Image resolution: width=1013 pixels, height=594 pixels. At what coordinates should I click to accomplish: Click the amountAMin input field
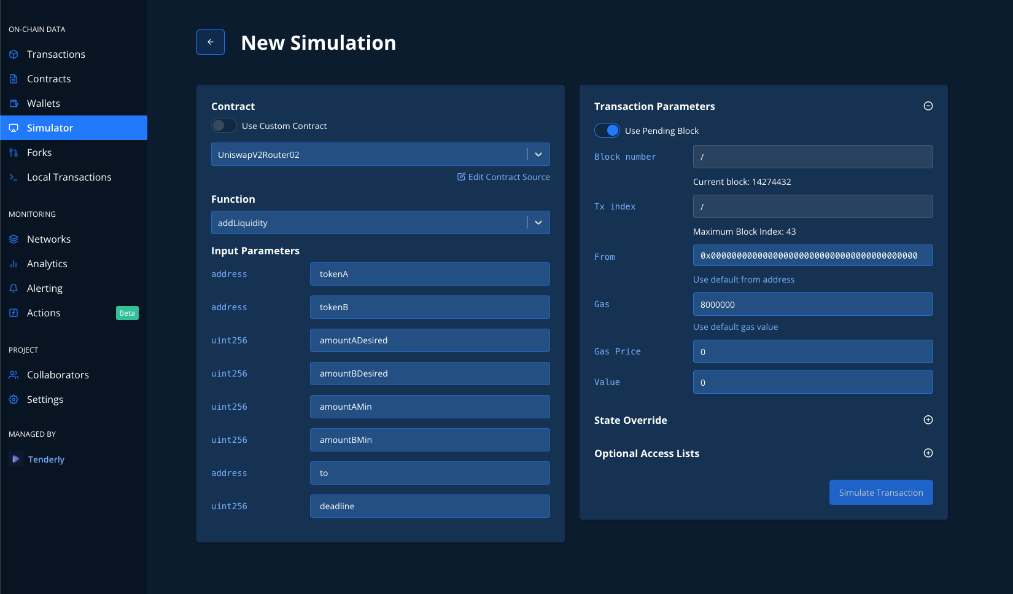coord(430,407)
